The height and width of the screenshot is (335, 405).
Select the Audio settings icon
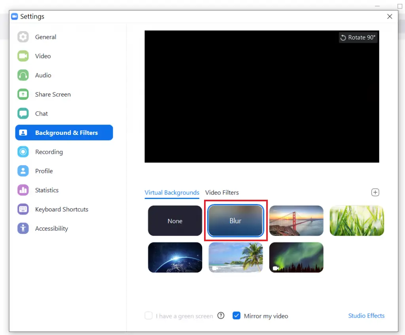(x=23, y=75)
